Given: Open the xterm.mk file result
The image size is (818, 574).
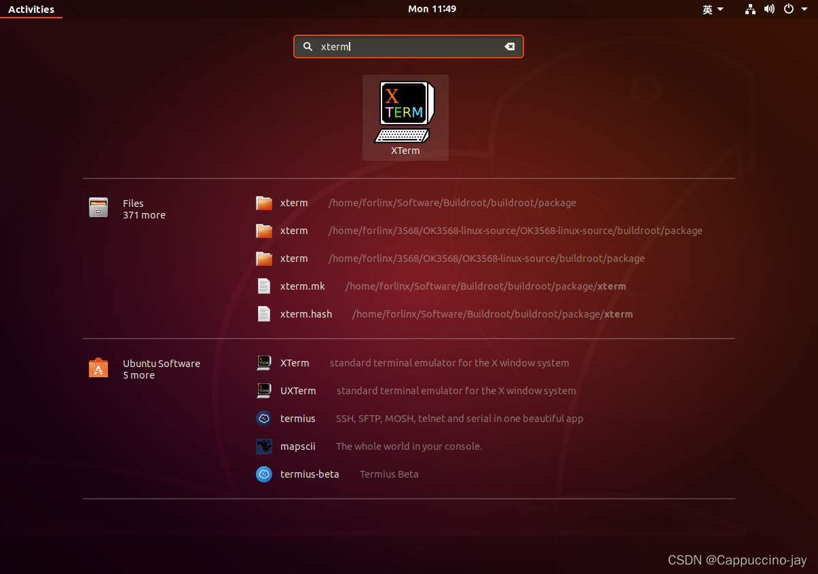Looking at the screenshot, I should coord(303,286).
